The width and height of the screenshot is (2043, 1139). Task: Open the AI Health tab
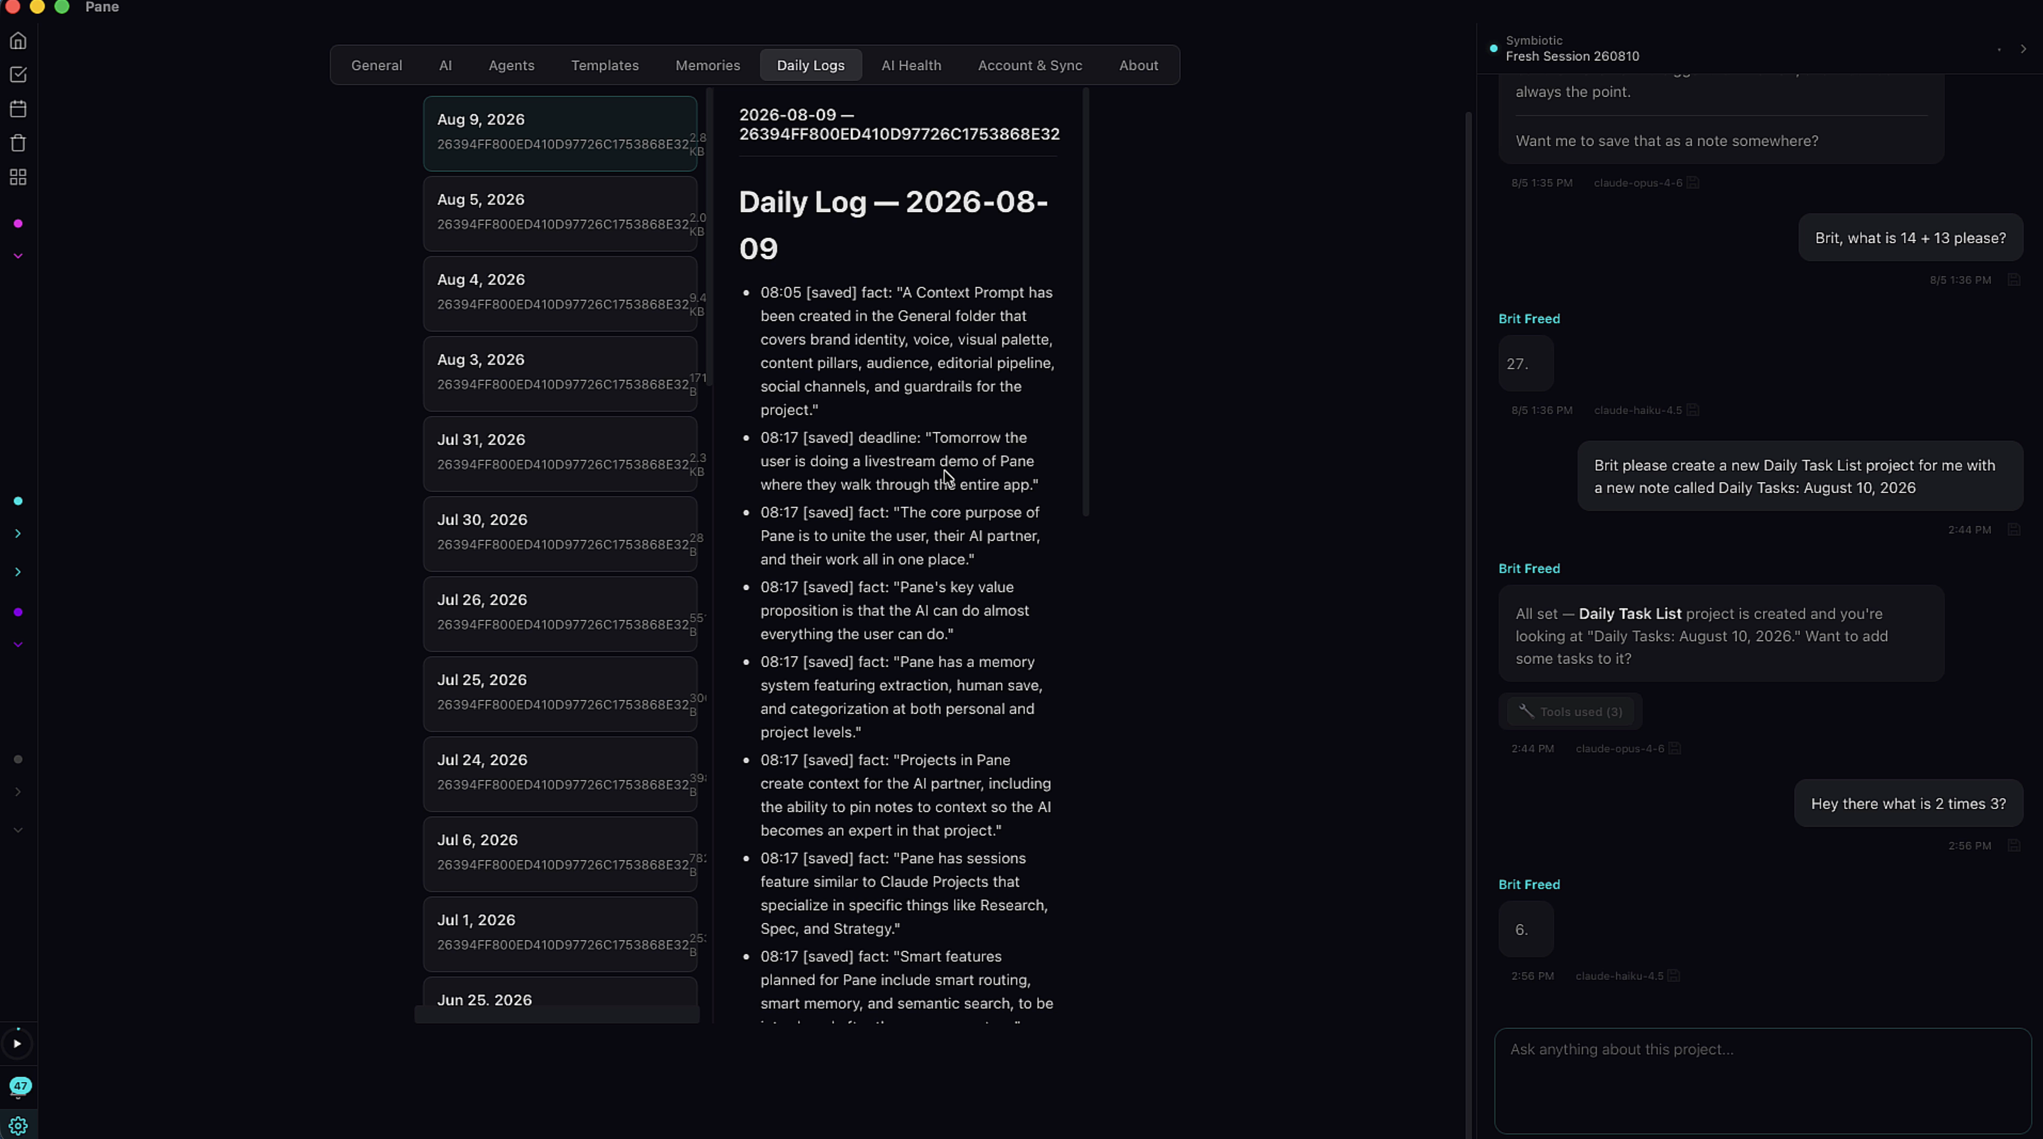[x=911, y=65]
